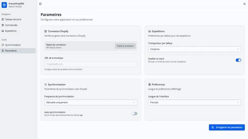
Task: Expand the Frequence de synchronisation dropdown
Action: tap(91, 103)
